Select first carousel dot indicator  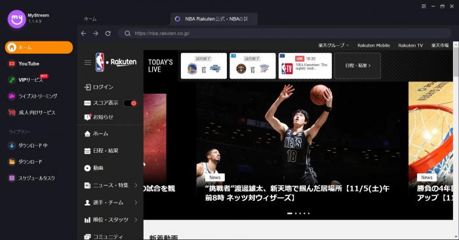[290, 213]
